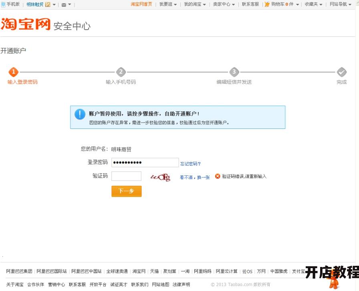
Task: Open the 合作伙伴 footer link
Action: pyautogui.click(x=36, y=285)
